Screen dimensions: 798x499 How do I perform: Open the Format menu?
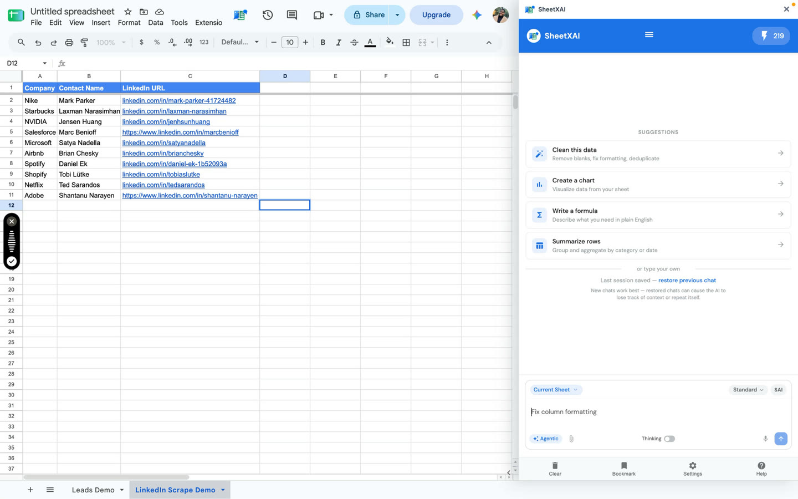(129, 23)
